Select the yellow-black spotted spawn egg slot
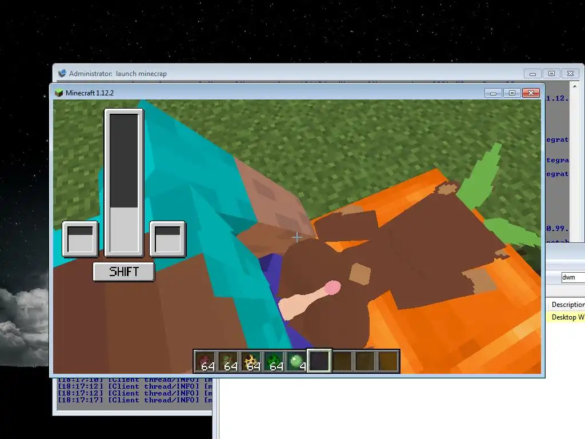The height and width of the screenshot is (439, 585). 251,361
